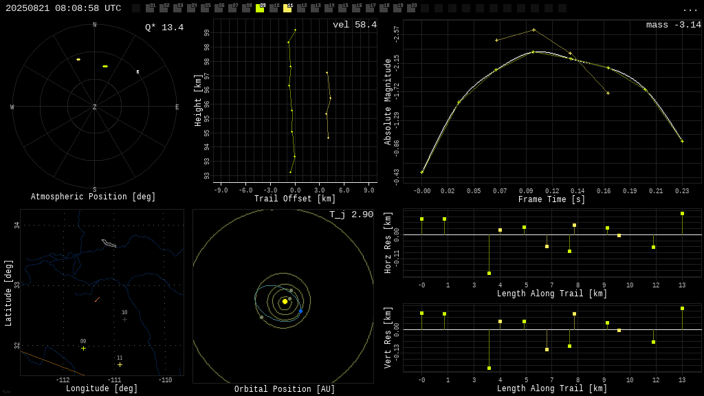This screenshot has width=704, height=396.
Task: Toggle the station 10 box
Action: coord(274,8)
